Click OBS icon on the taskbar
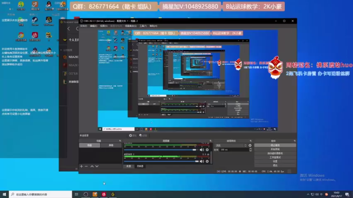353x198 pixels. (x=86, y=194)
